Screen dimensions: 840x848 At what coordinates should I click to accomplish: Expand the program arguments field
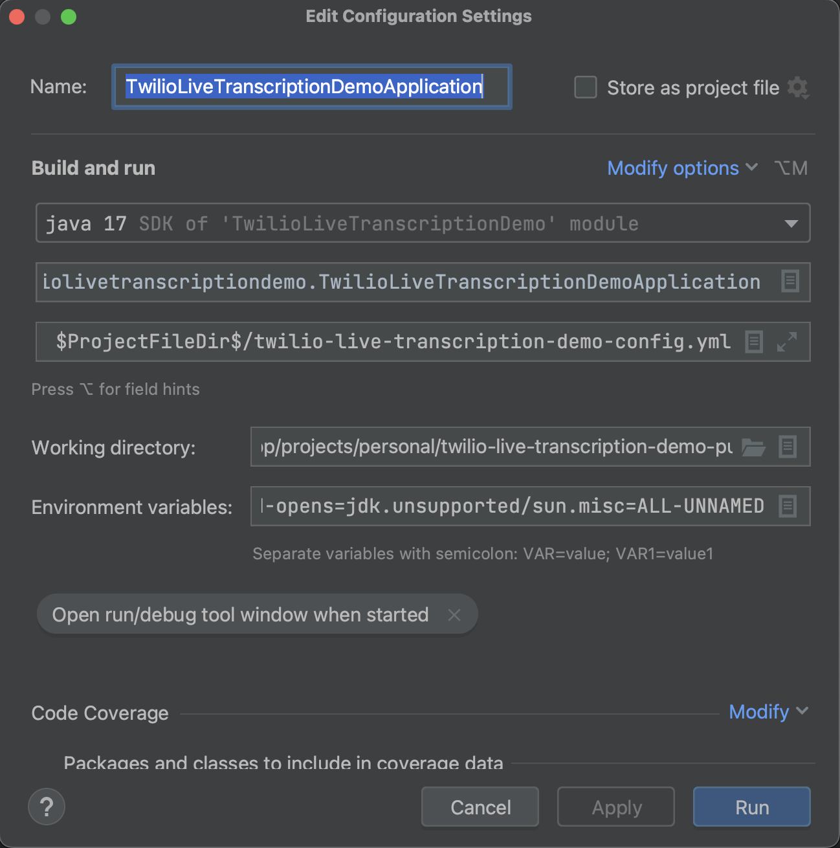coord(787,341)
